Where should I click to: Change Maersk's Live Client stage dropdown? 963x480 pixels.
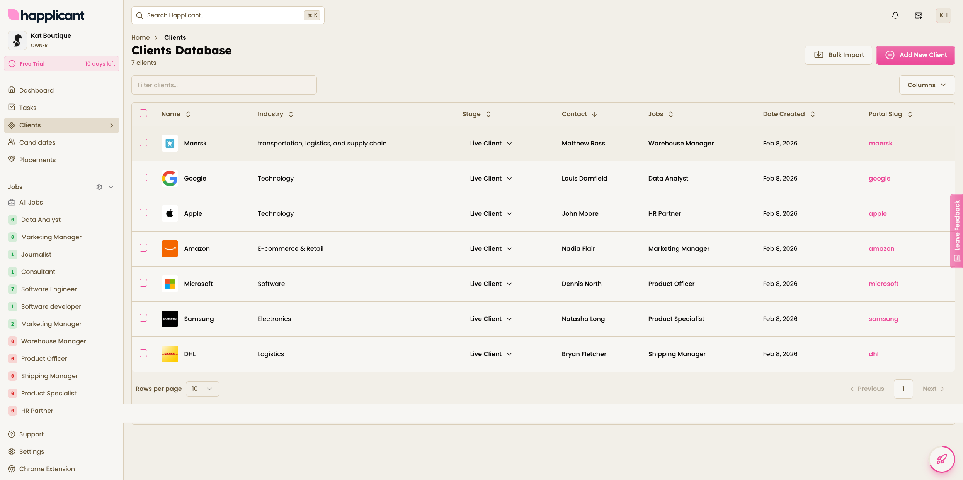(490, 143)
